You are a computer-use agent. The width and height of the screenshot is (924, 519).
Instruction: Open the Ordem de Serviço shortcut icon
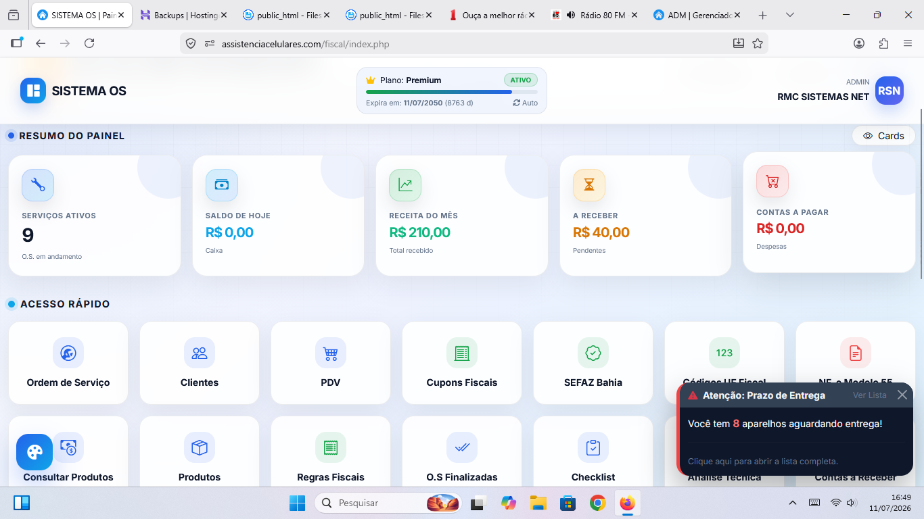click(x=68, y=353)
